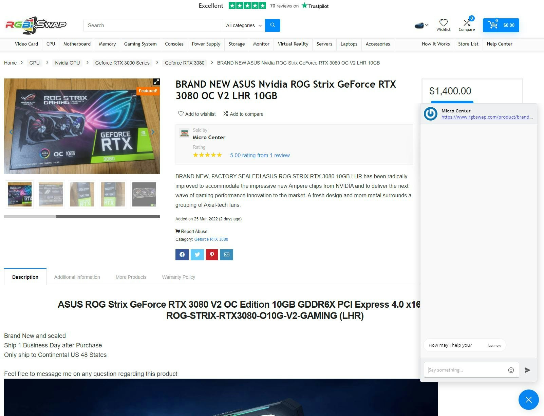Open the All categories dropdown

tap(243, 25)
